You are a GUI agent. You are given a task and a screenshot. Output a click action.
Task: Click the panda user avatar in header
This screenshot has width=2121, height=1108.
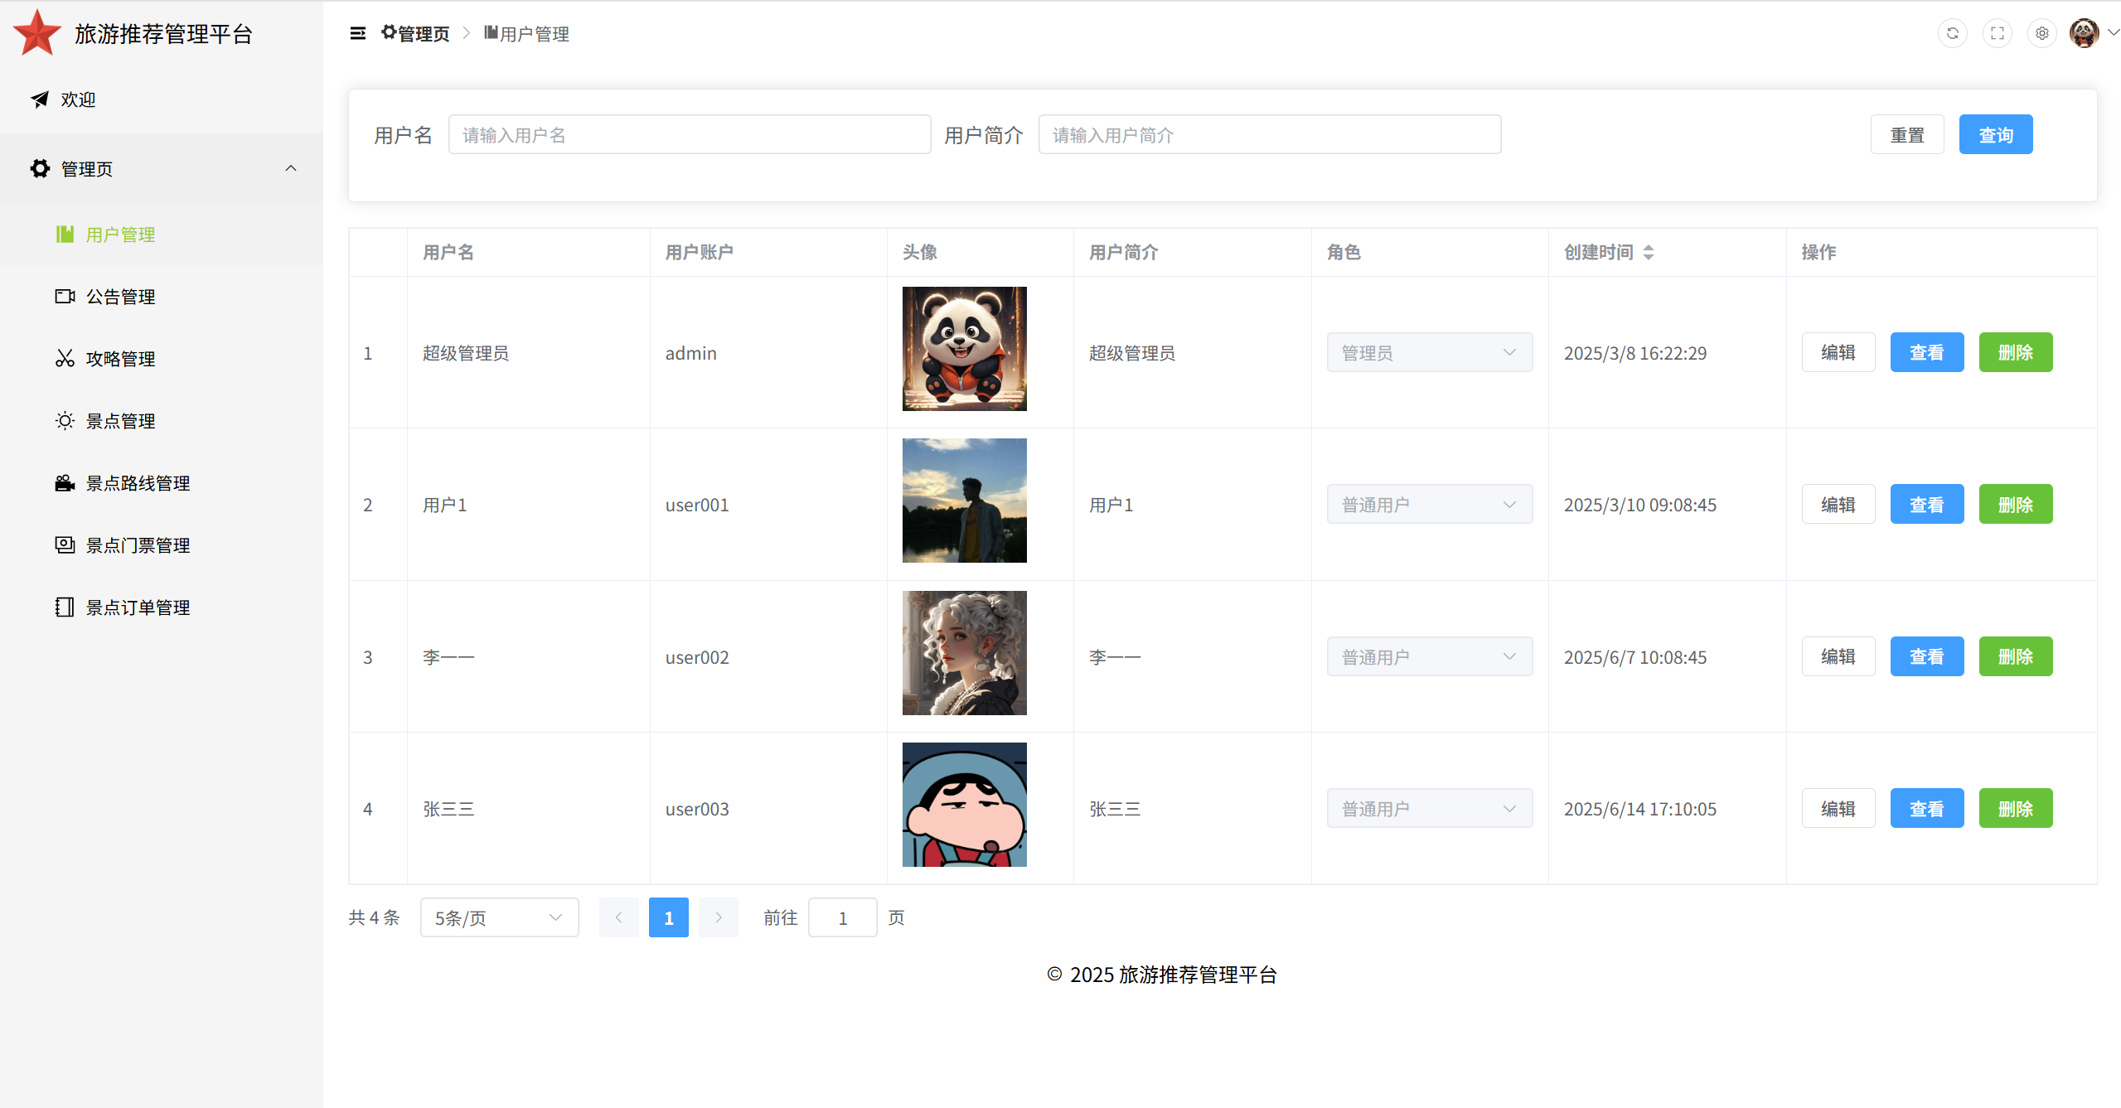click(x=2084, y=34)
